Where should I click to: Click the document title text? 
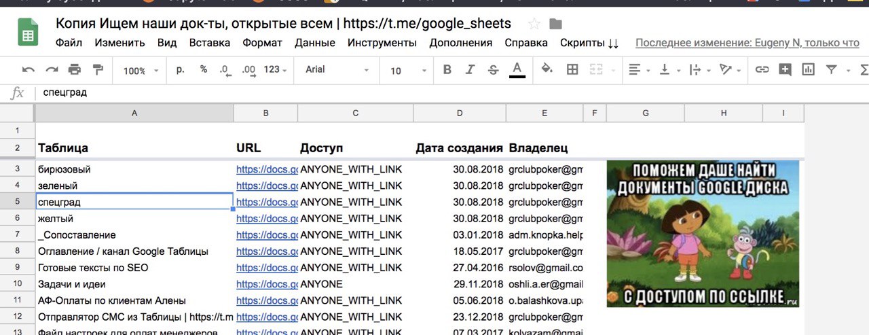coord(283,24)
